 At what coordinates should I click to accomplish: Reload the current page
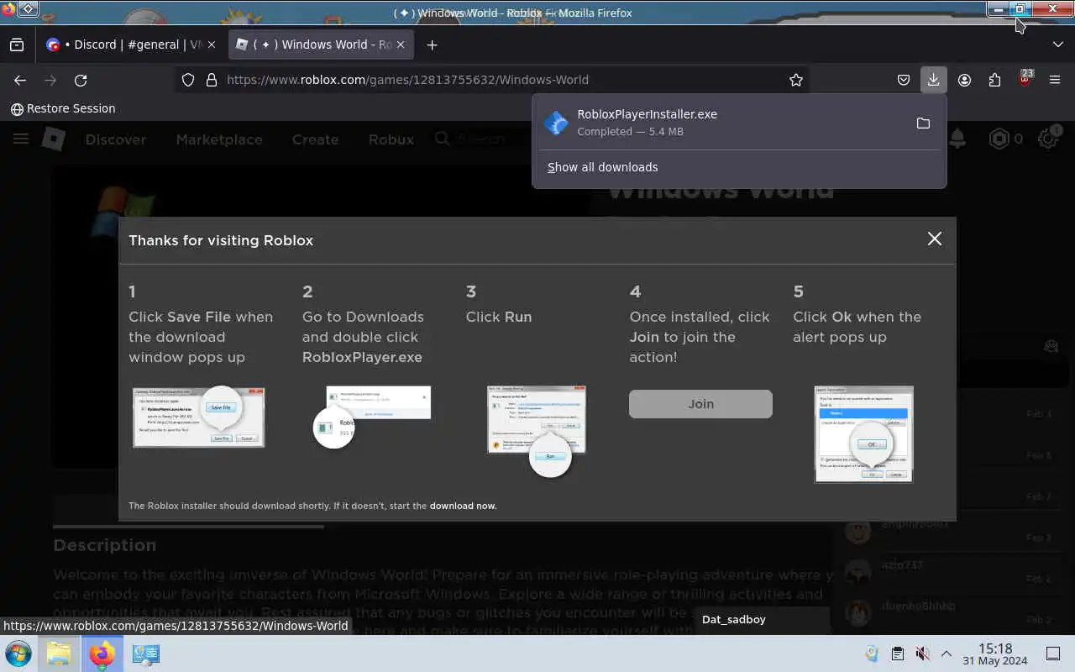[x=81, y=80]
